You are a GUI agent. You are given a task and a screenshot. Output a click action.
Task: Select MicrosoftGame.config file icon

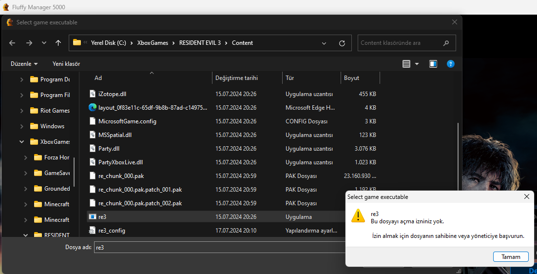coord(92,121)
